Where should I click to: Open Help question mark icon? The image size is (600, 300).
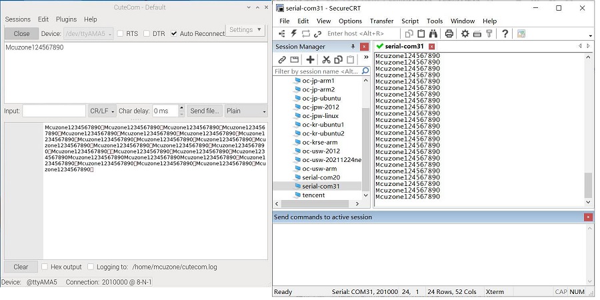[x=505, y=34]
